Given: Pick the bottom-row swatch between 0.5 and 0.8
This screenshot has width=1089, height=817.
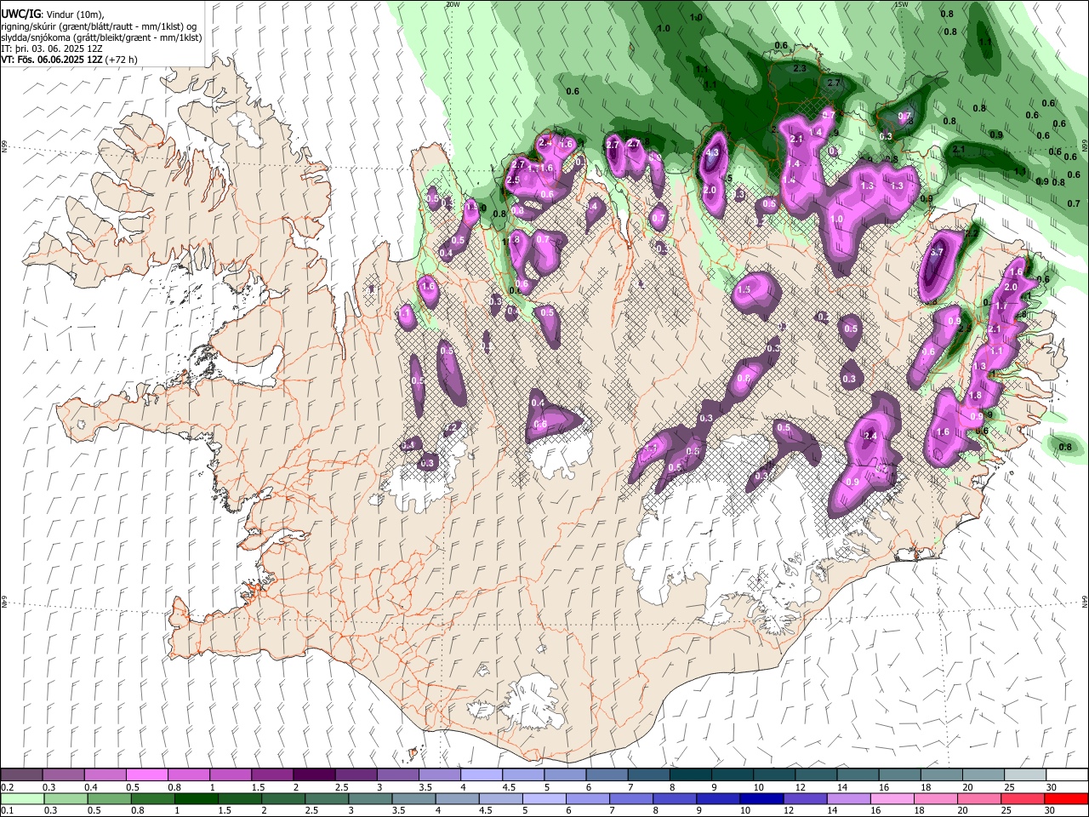Looking at the screenshot, I should [109, 798].
